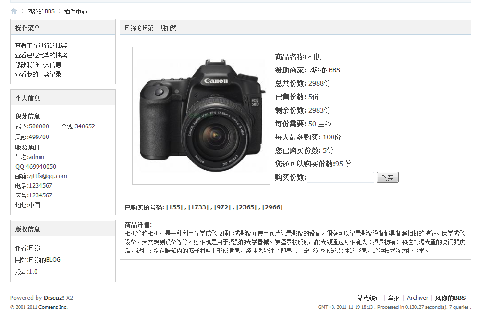Click the 威望:500000 text
Screen dimensions: 479x321
tap(32, 126)
